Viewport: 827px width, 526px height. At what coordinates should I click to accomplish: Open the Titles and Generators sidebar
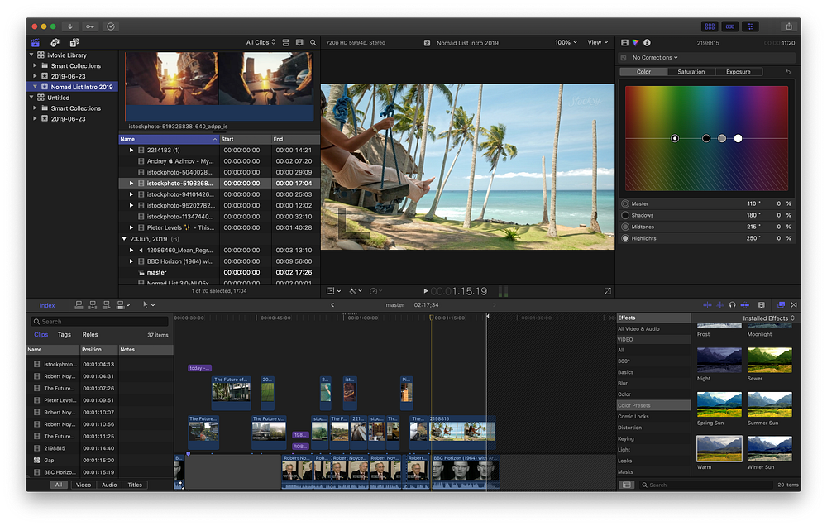(74, 42)
